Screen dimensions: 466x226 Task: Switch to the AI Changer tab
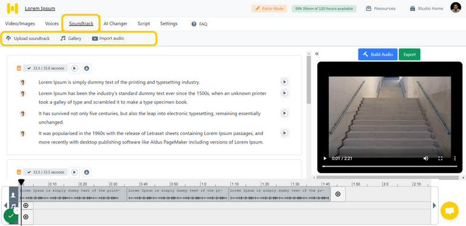[115, 24]
